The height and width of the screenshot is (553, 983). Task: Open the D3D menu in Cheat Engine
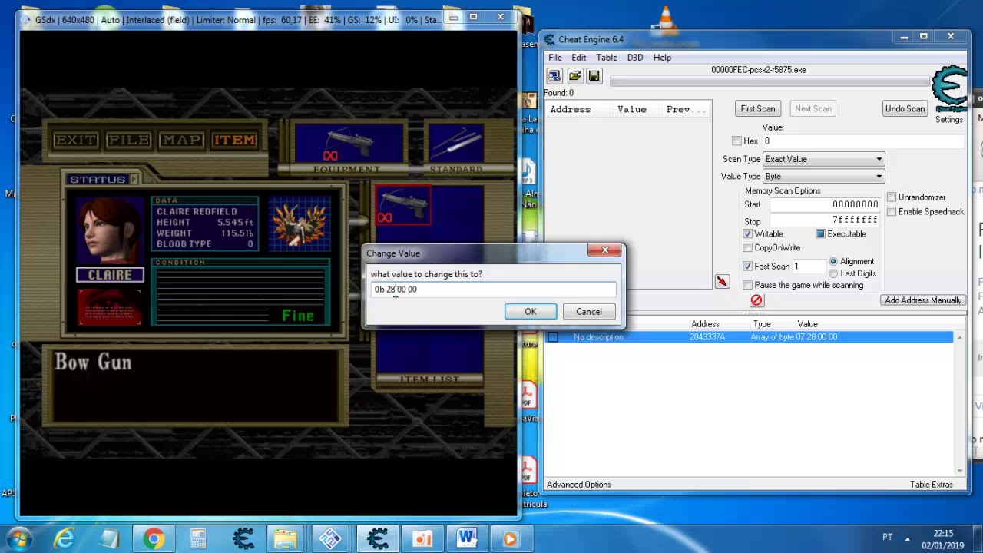click(634, 58)
